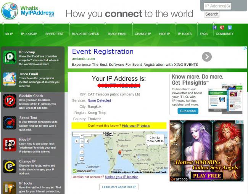
Task: Zoom in on the map
Action: point(82,152)
